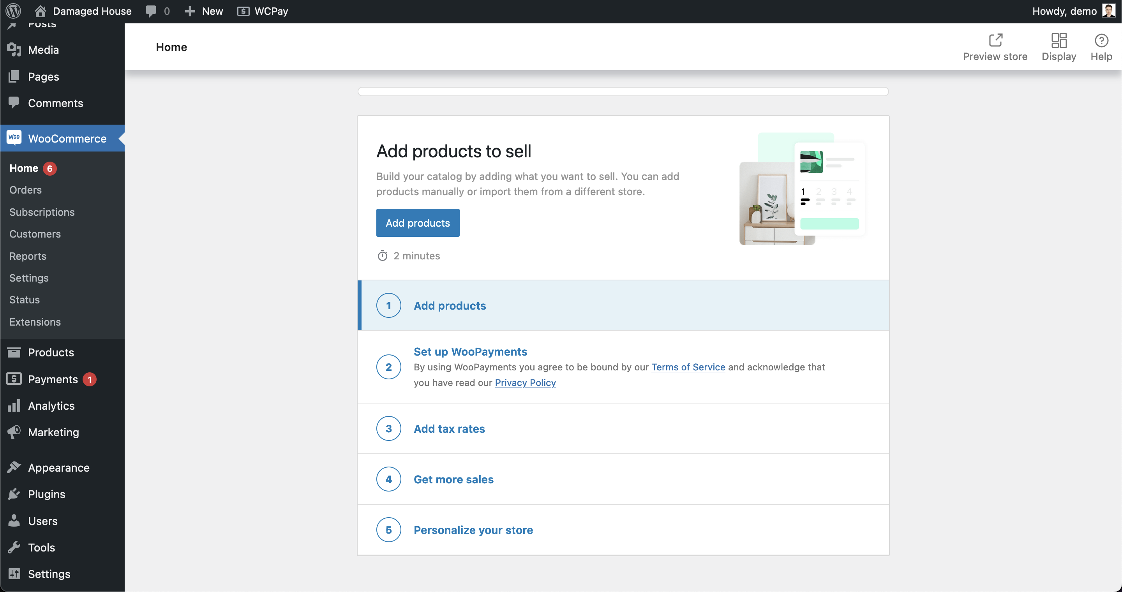Screen dimensions: 1122x592
Task: Click the Payments dollar icon
Action: pos(14,379)
